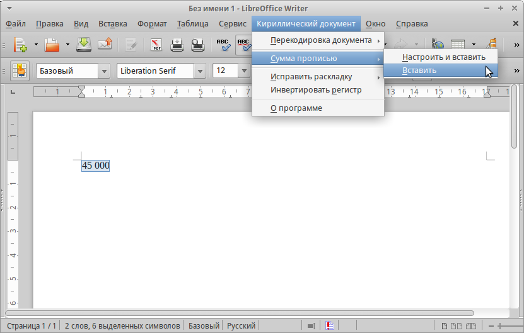Image resolution: width=524 pixels, height=333 pixels.
Task: Open Перекодировка документа submenu
Action: click(x=318, y=40)
